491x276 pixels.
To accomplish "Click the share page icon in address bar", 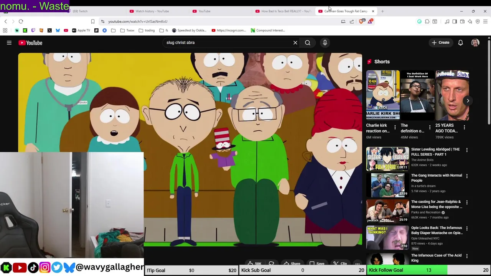I will point(352,21).
